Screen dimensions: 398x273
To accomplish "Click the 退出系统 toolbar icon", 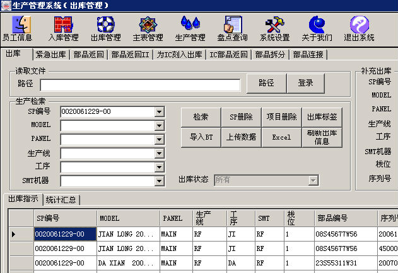I will click(x=359, y=28).
